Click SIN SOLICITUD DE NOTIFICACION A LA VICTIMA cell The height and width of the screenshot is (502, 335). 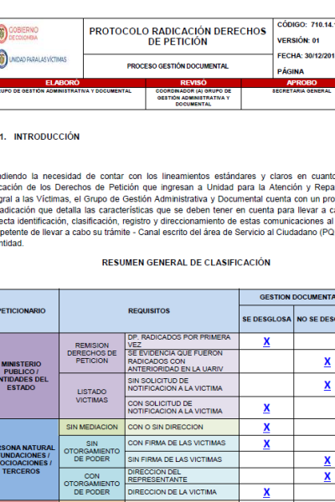182,385
